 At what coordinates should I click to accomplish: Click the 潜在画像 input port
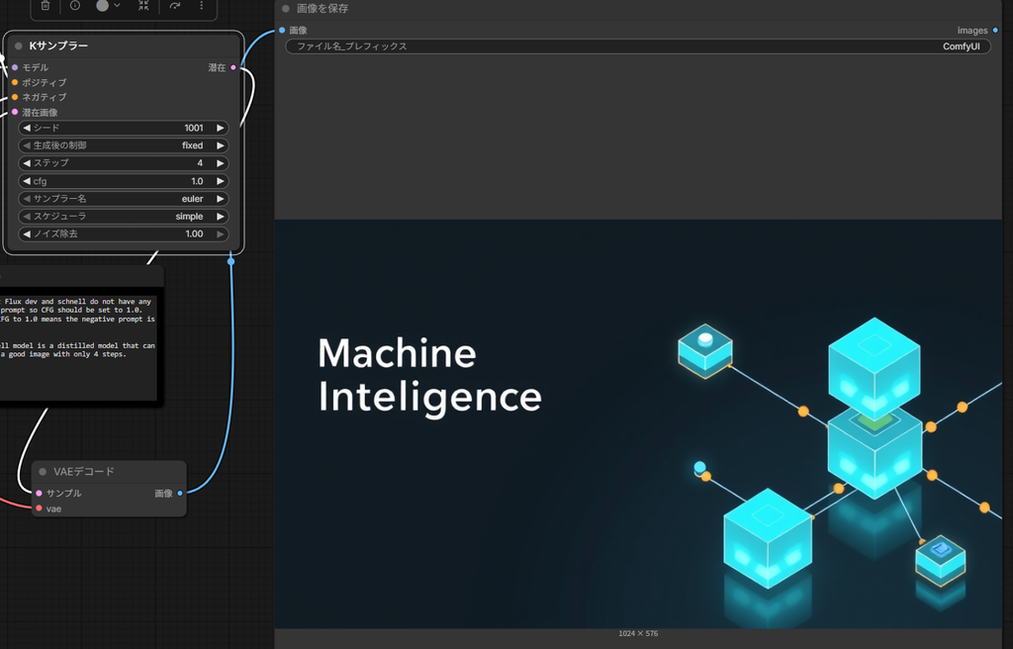coord(15,112)
